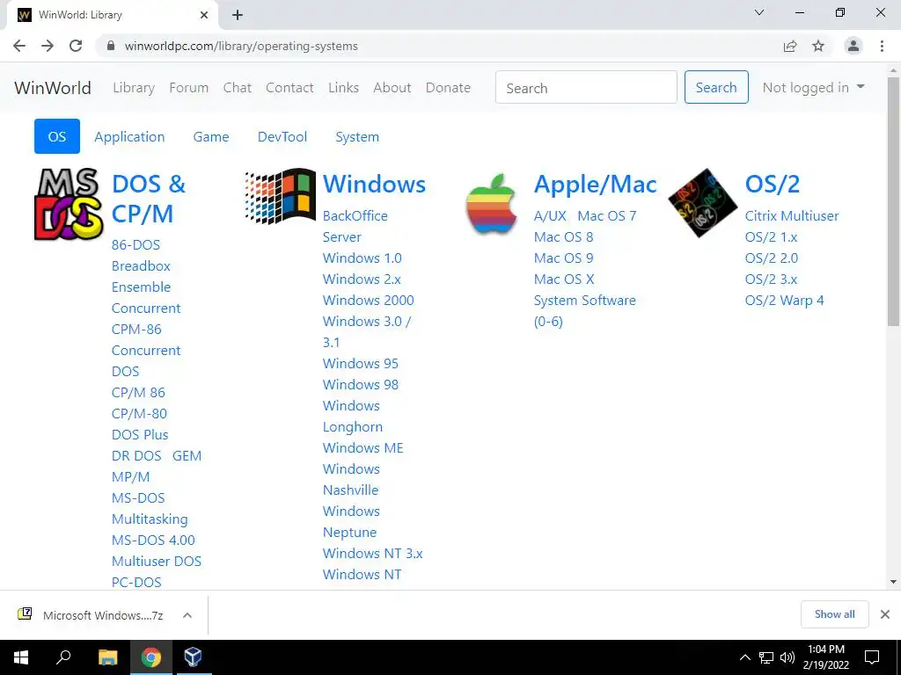Open taskbar search magnifier

(63, 657)
